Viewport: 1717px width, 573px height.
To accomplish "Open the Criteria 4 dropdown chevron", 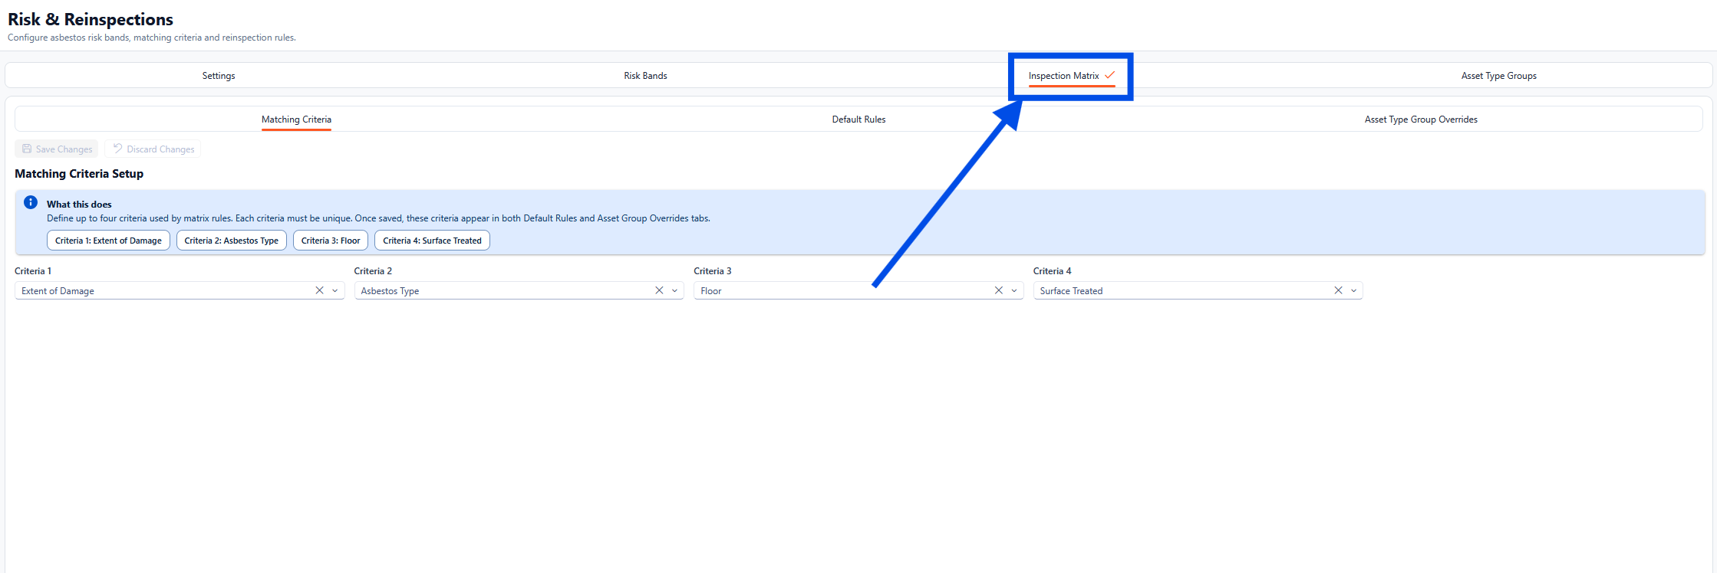I will pyautogui.click(x=1354, y=290).
